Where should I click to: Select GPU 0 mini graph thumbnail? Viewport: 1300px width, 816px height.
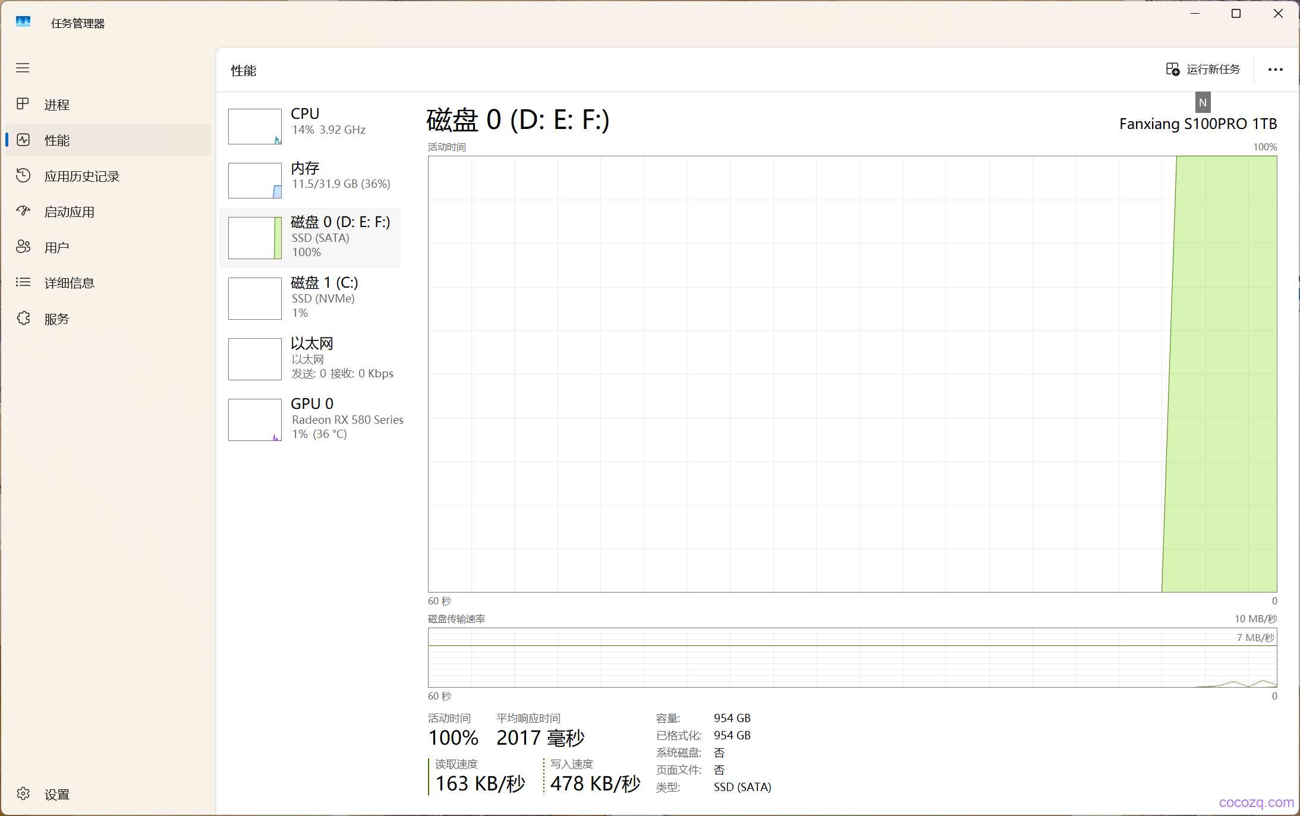coord(255,420)
